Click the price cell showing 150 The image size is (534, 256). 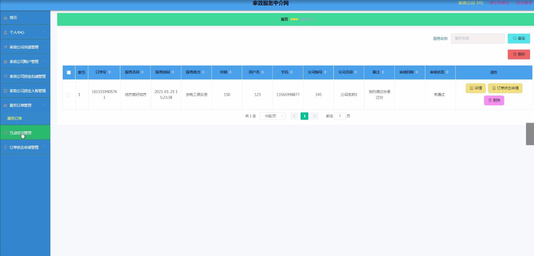pos(227,95)
